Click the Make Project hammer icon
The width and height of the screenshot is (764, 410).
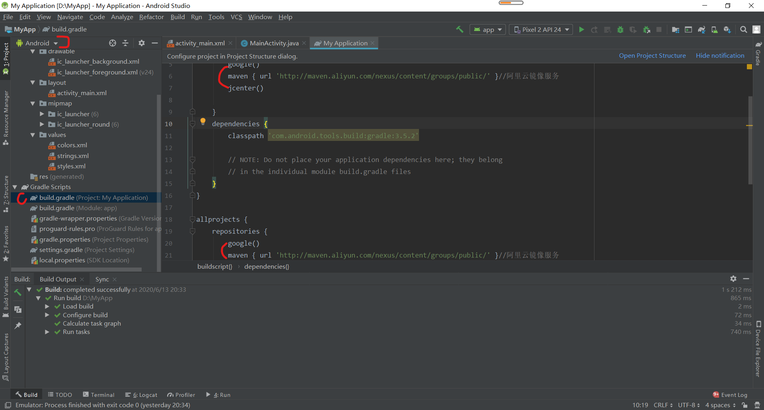coord(460,29)
